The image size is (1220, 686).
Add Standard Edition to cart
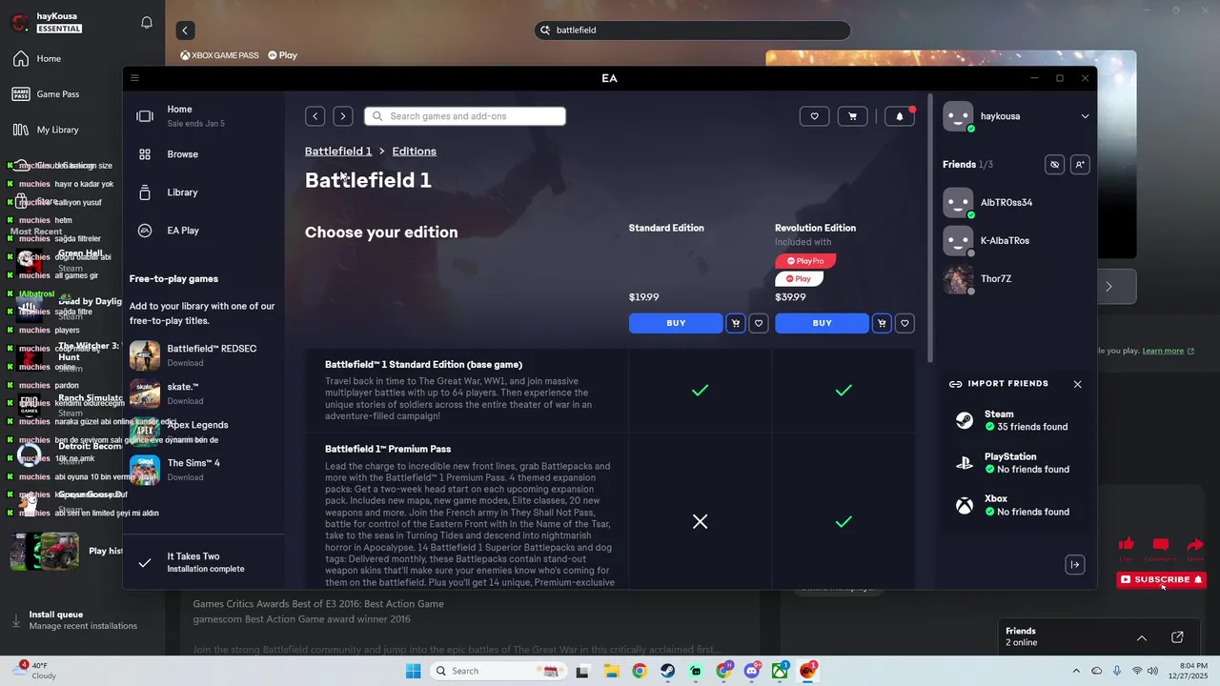(735, 323)
